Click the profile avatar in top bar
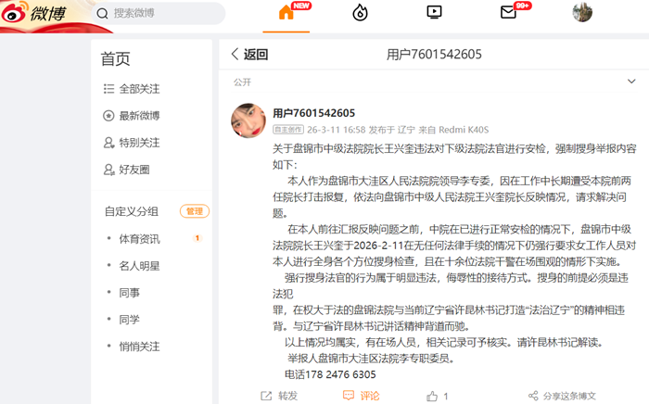649x404 pixels. 582,13
